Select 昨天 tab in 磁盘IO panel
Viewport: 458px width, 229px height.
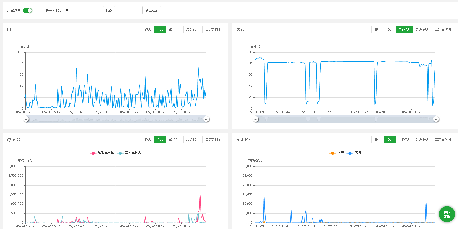point(148,140)
